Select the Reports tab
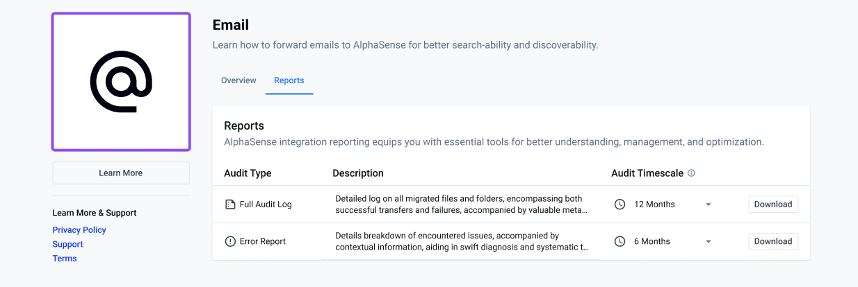 click(x=289, y=80)
